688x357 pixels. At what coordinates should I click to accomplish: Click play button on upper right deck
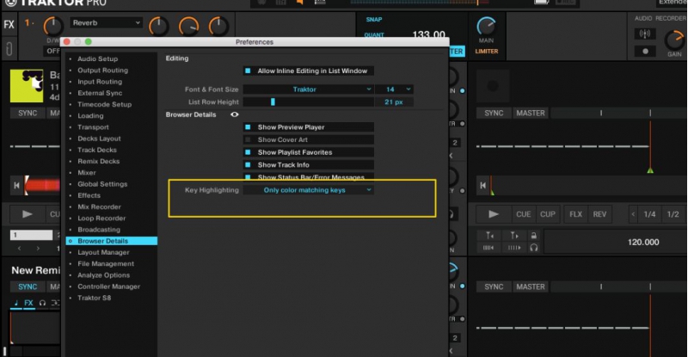tap(494, 214)
